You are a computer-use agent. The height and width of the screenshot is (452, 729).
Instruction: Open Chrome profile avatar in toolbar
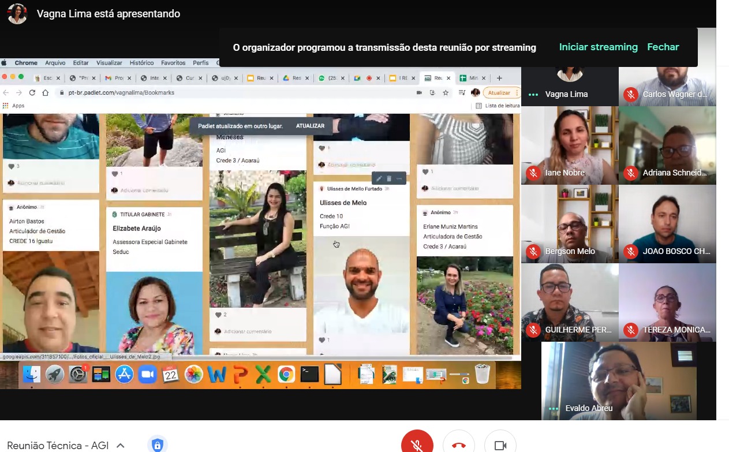(476, 92)
